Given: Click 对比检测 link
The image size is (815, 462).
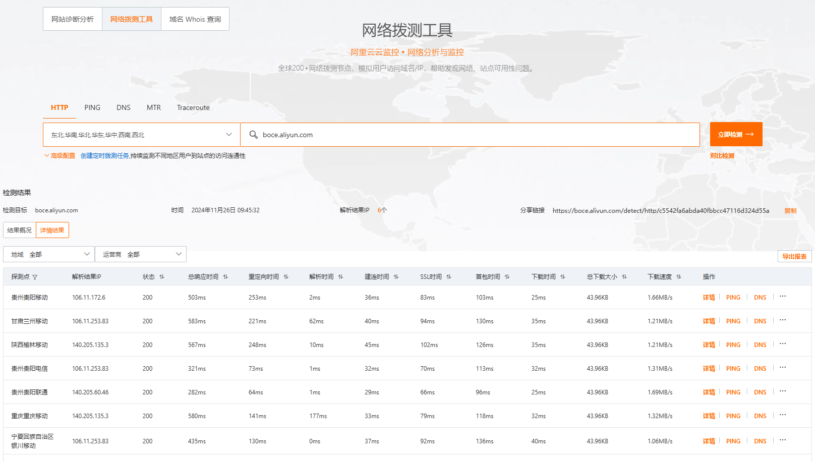Looking at the screenshot, I should (722, 156).
